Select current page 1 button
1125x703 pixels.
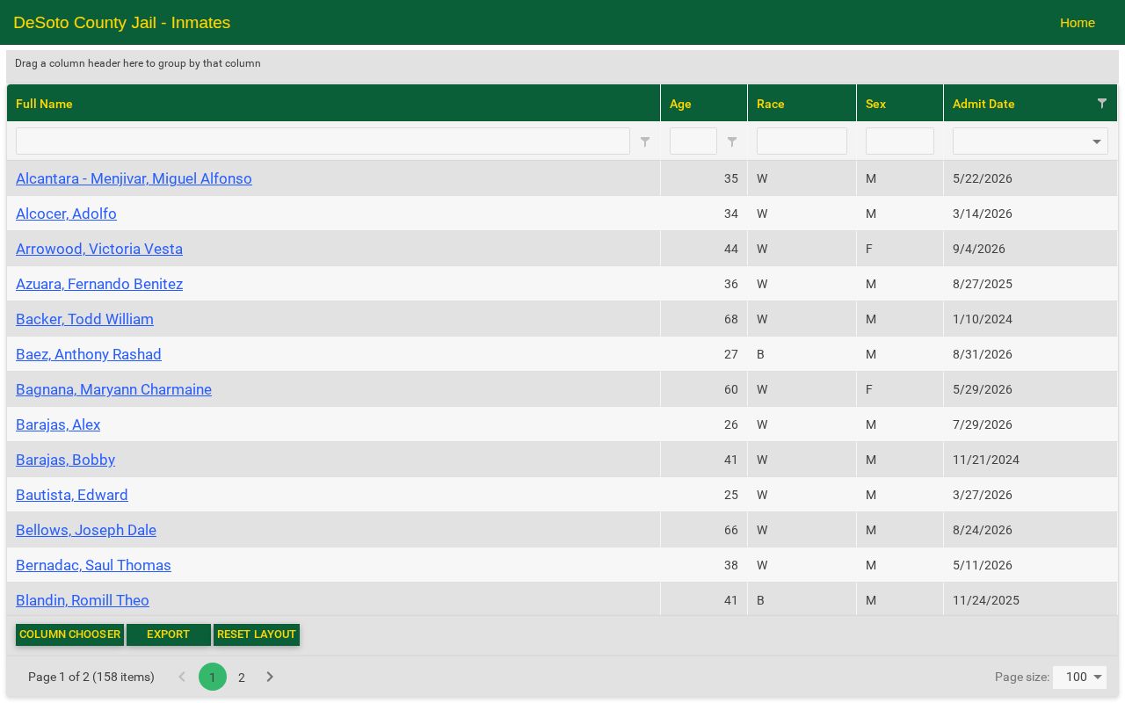point(213,677)
